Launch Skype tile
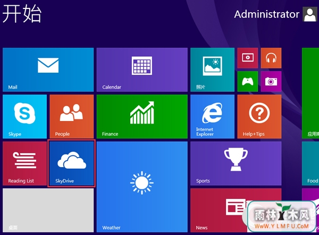319x235 pixels. click(24, 117)
